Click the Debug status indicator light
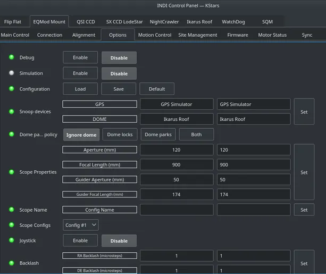This screenshot has width=326, height=274. tap(12, 57)
